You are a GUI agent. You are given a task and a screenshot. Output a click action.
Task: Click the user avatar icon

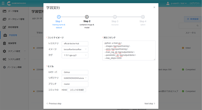[168, 3]
